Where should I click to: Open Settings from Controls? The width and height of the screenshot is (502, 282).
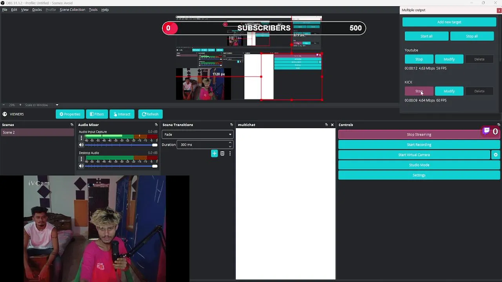point(419,175)
